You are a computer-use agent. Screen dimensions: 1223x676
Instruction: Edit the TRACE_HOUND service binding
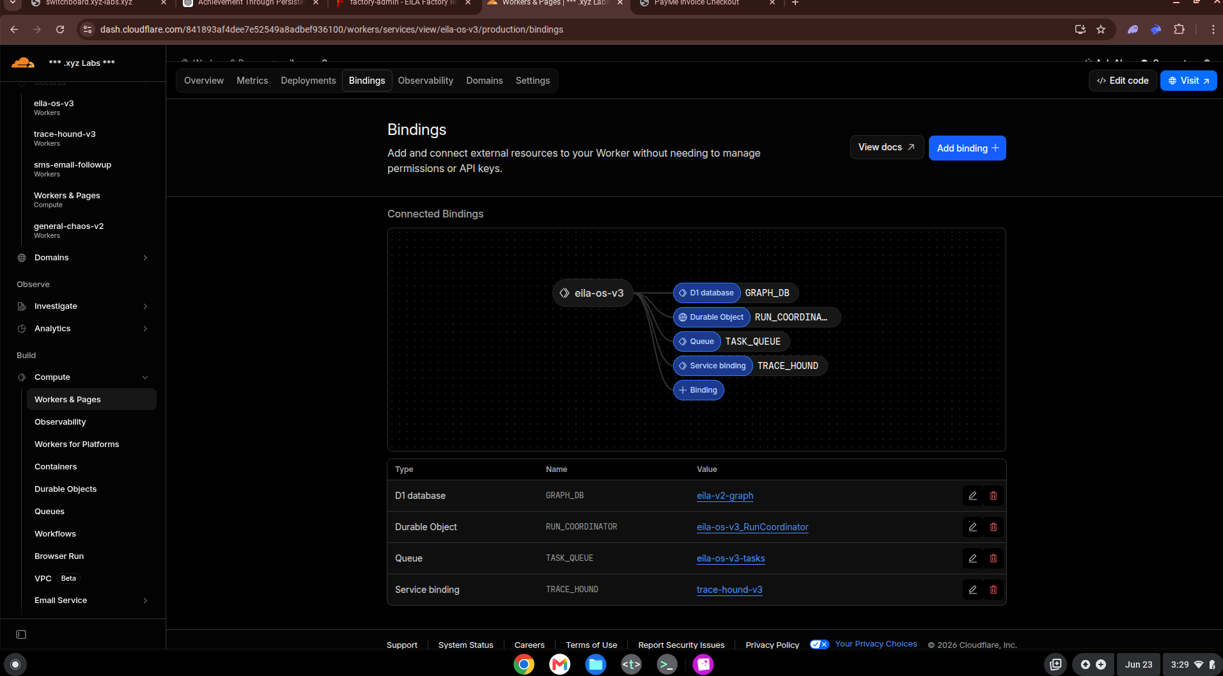972,590
